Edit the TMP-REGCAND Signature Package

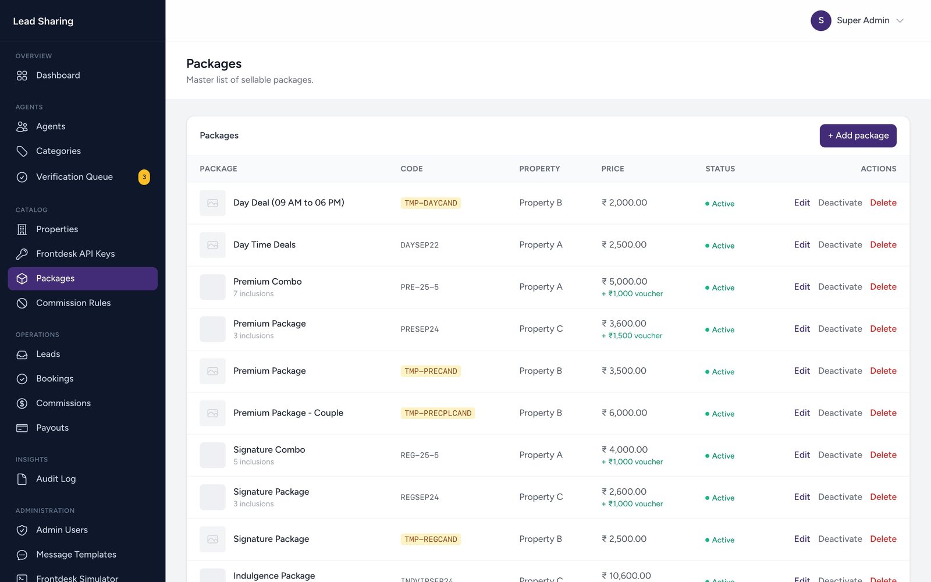(802, 539)
